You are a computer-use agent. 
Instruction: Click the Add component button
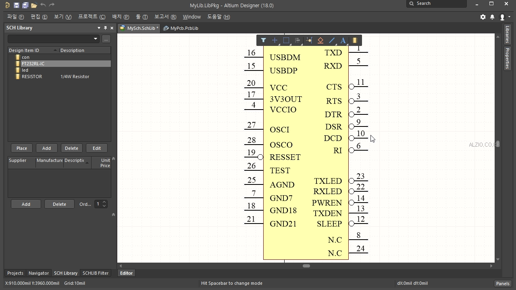coord(46,148)
